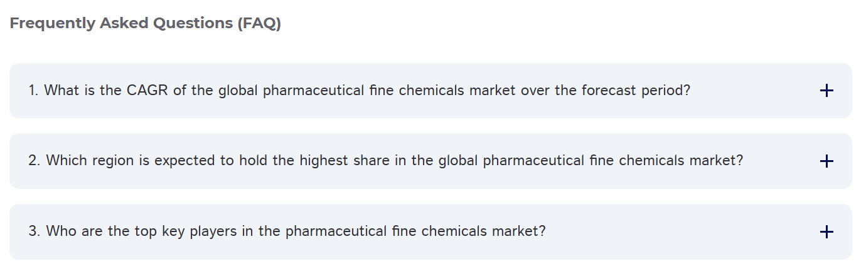Viewport: 866px width, 274px height.
Task: Open the third FAQ accordion panel
Action: 430,231
